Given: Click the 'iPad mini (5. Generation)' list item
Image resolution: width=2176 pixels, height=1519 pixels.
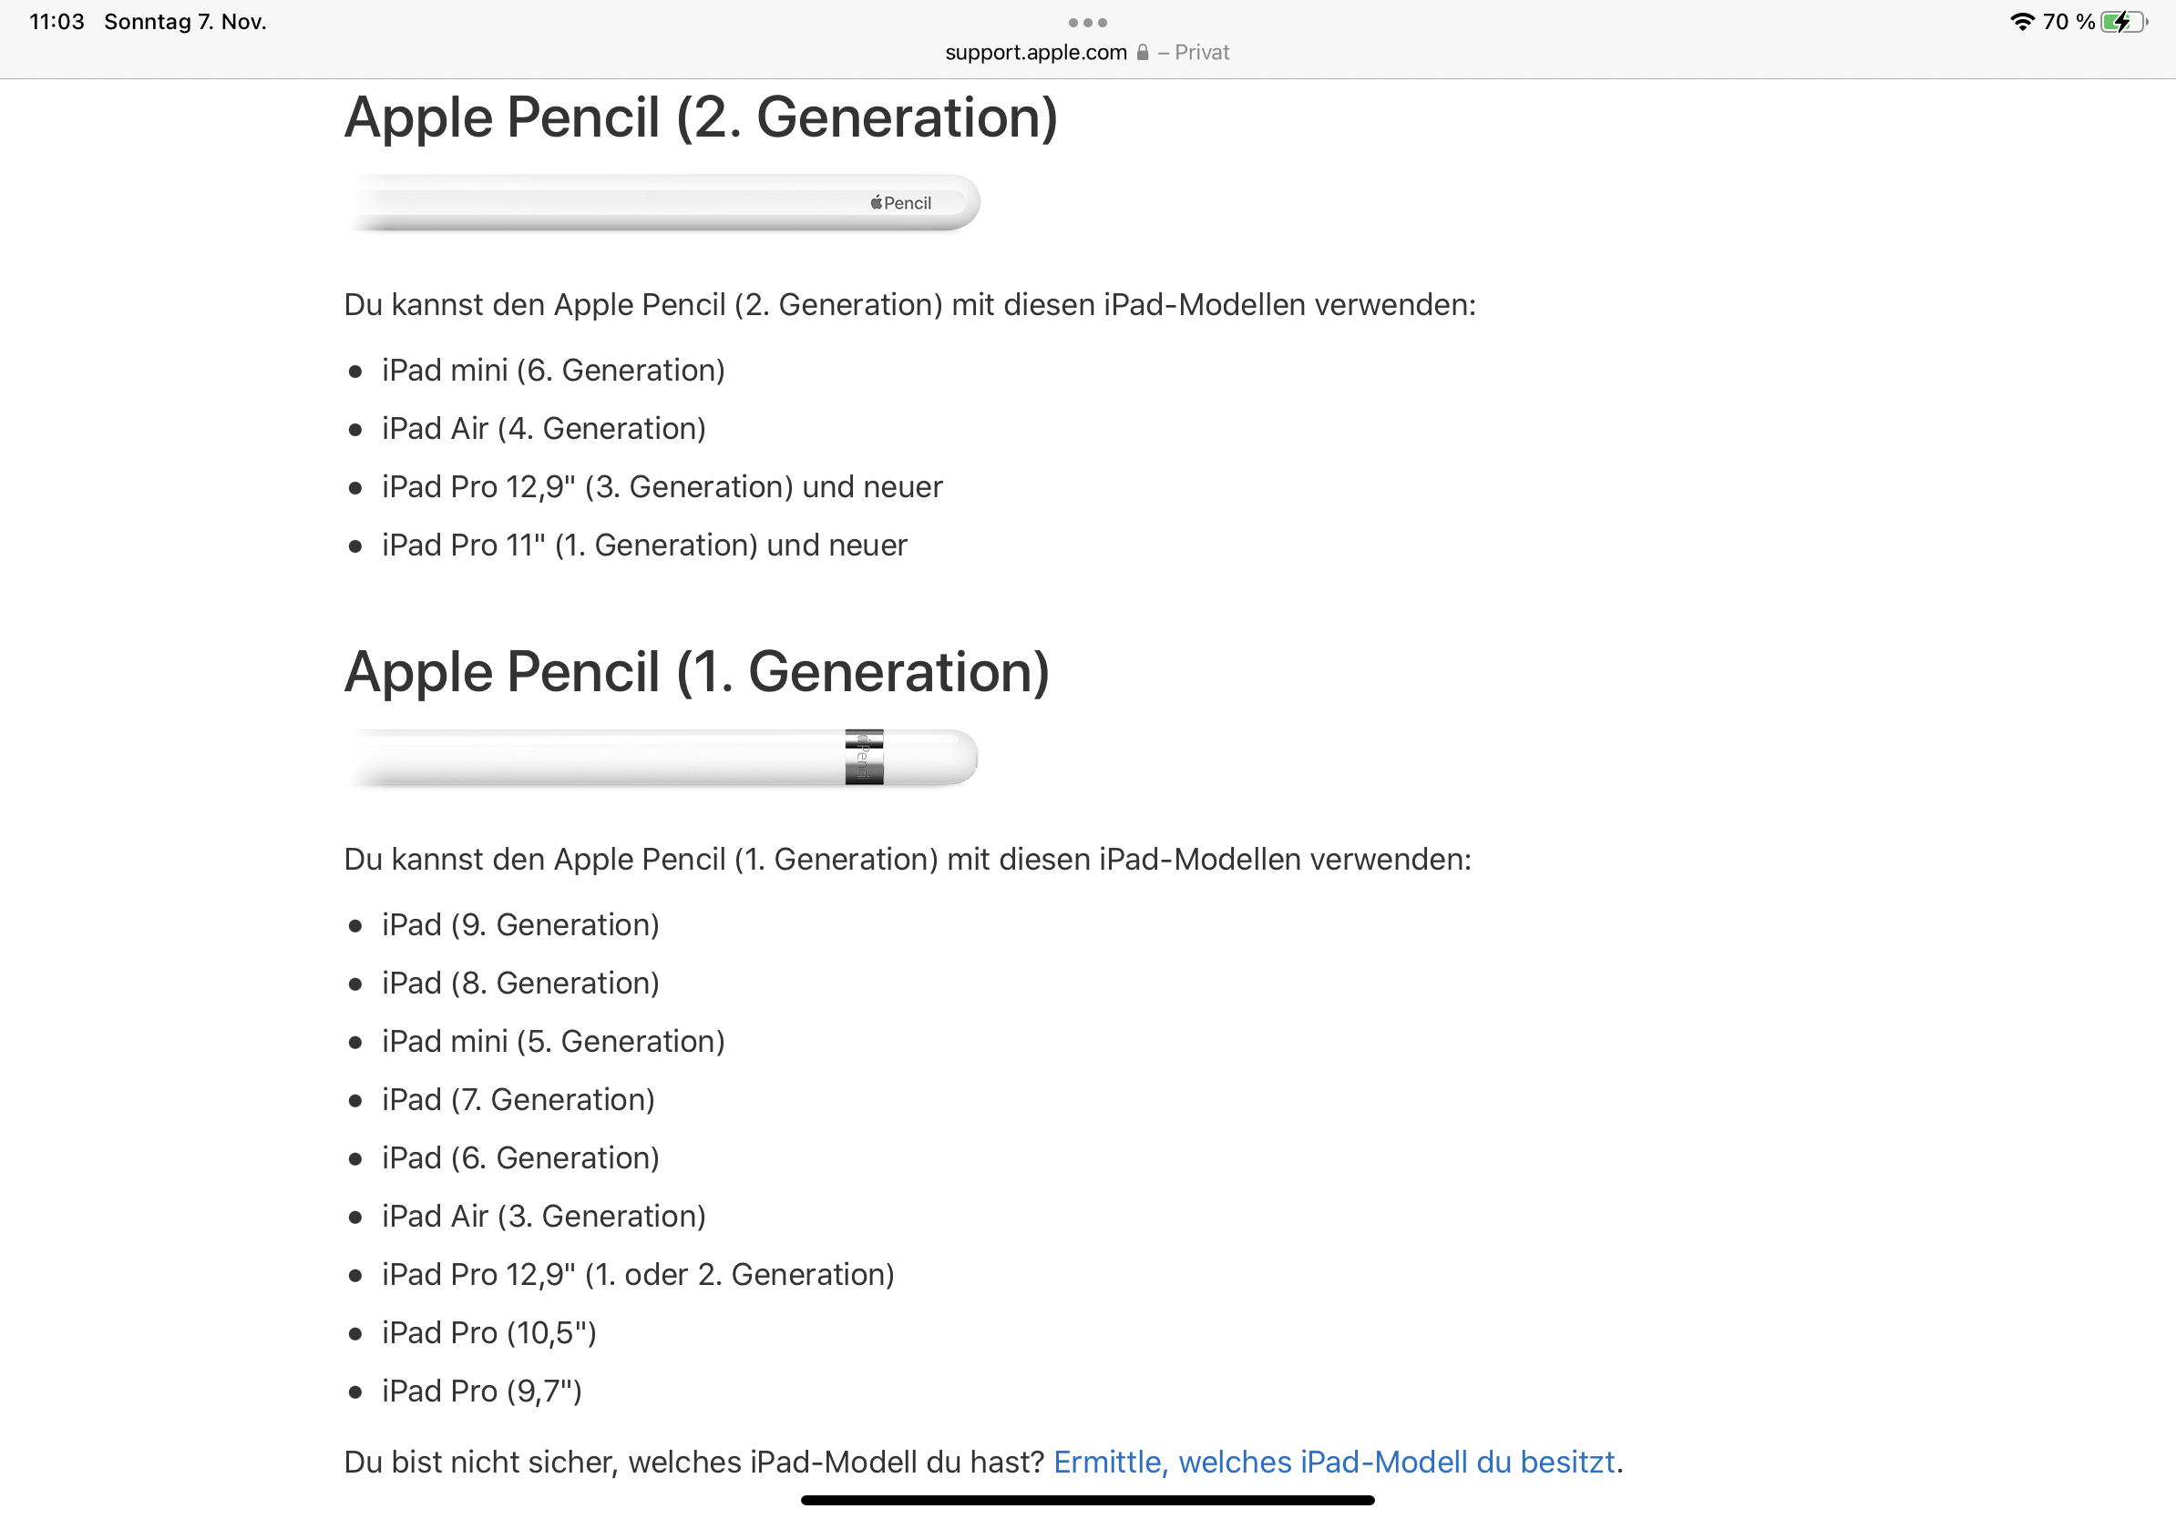Looking at the screenshot, I should tap(552, 1042).
